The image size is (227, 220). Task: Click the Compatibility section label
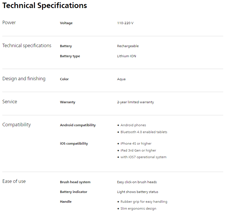[16, 125]
